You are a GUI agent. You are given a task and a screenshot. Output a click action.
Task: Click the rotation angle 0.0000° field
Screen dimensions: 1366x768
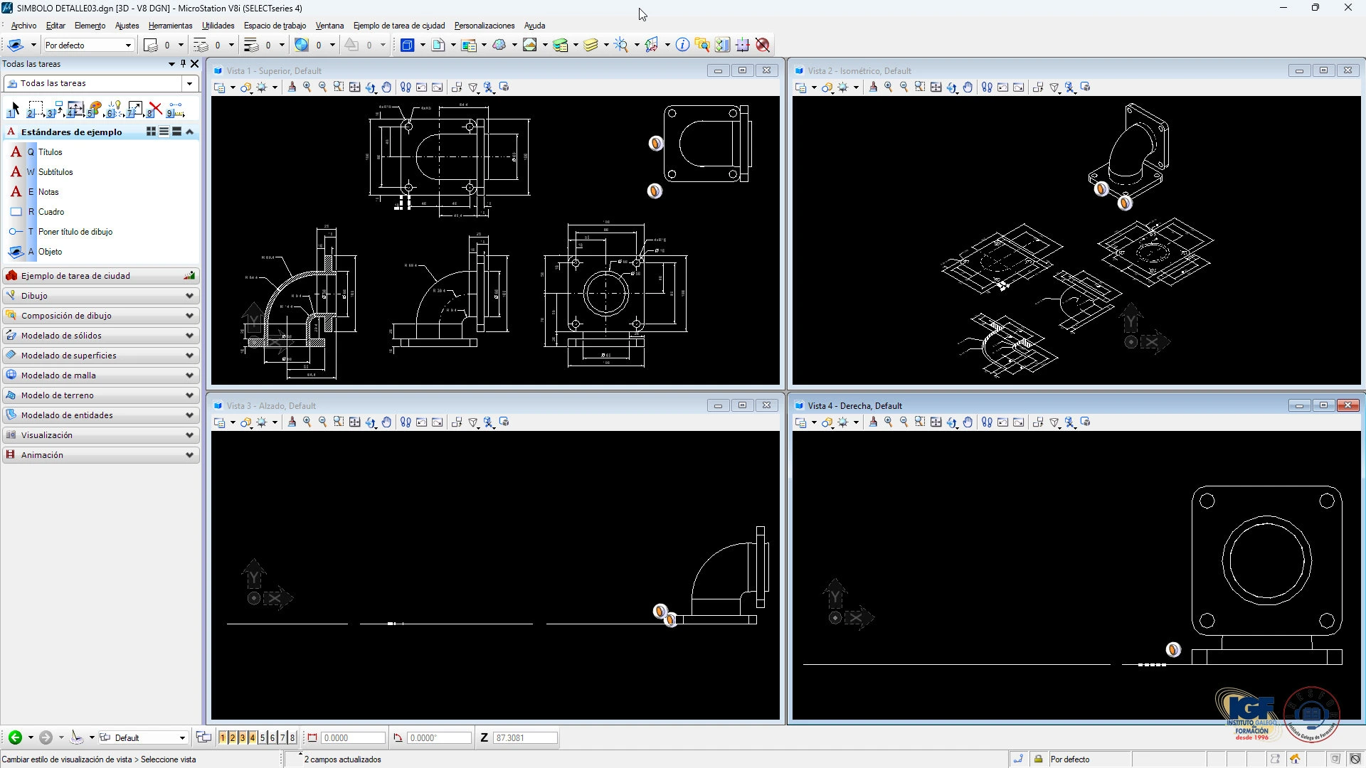(x=438, y=737)
